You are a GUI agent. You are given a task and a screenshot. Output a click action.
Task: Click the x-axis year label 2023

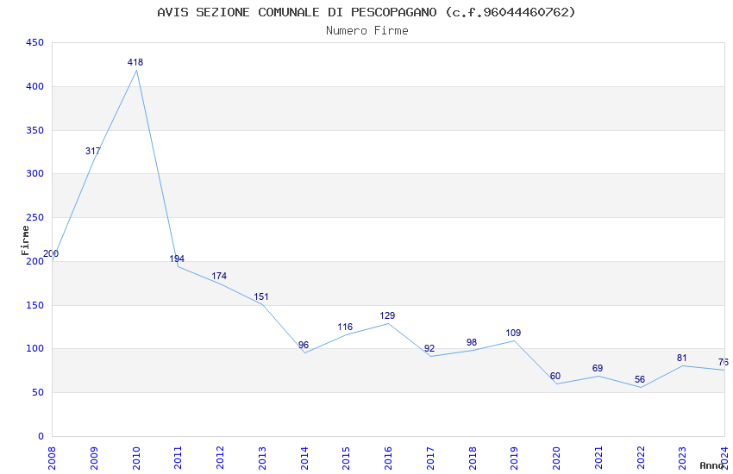682,458
